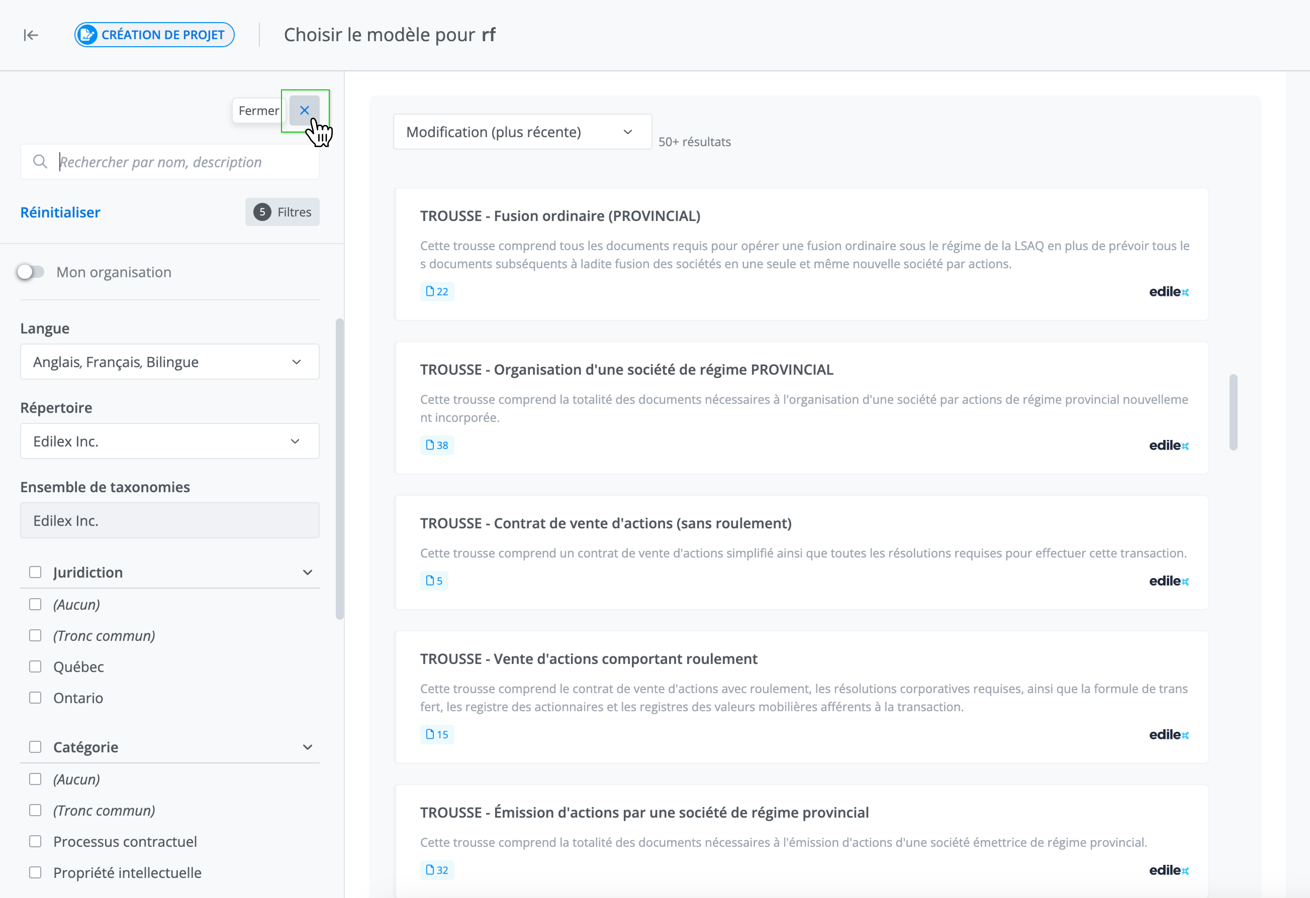
Task: Click the 32 documents badge icon
Action: (x=430, y=870)
